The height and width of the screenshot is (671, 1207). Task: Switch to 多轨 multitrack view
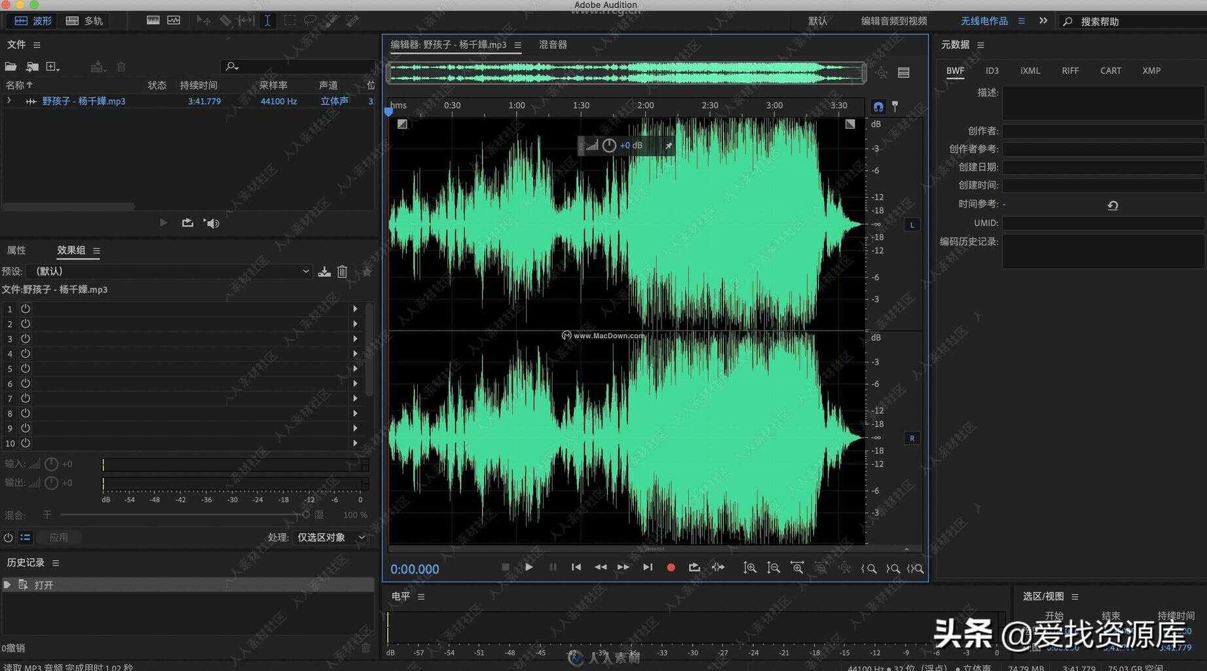pyautogui.click(x=85, y=21)
